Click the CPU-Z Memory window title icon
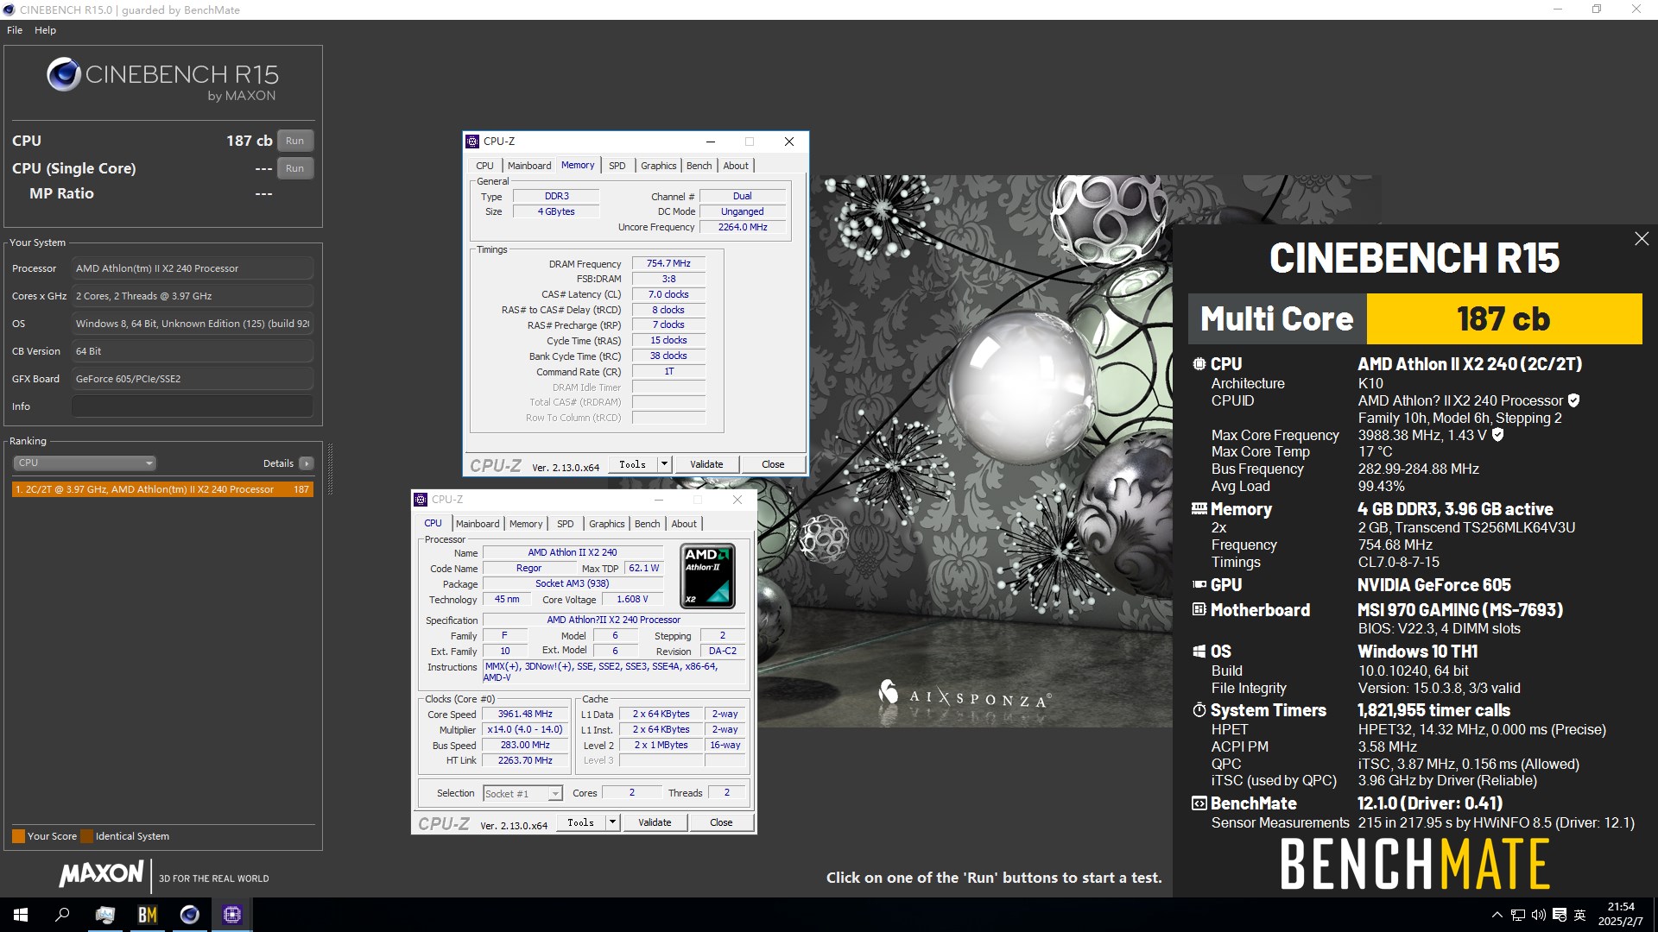Image resolution: width=1658 pixels, height=932 pixels. (x=472, y=142)
